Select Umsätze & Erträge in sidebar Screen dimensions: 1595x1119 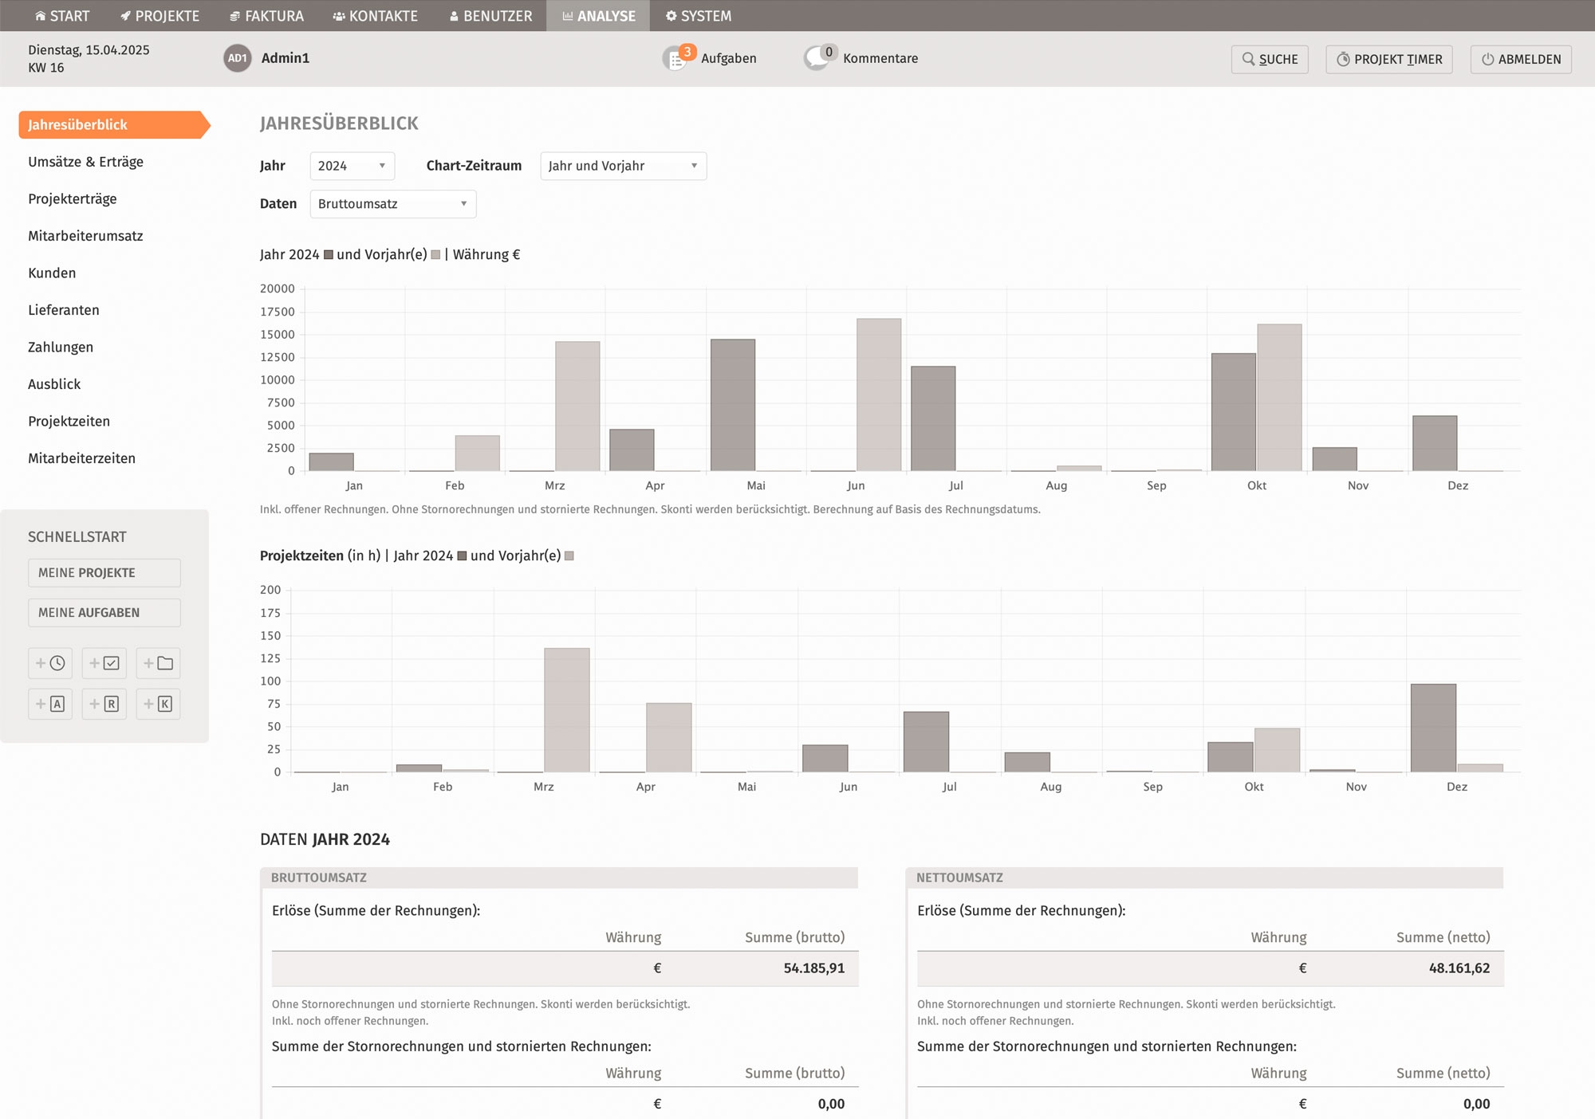(x=86, y=162)
